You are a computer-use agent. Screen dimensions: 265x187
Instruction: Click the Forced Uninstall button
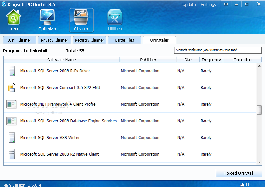pyautogui.click(x=239, y=173)
